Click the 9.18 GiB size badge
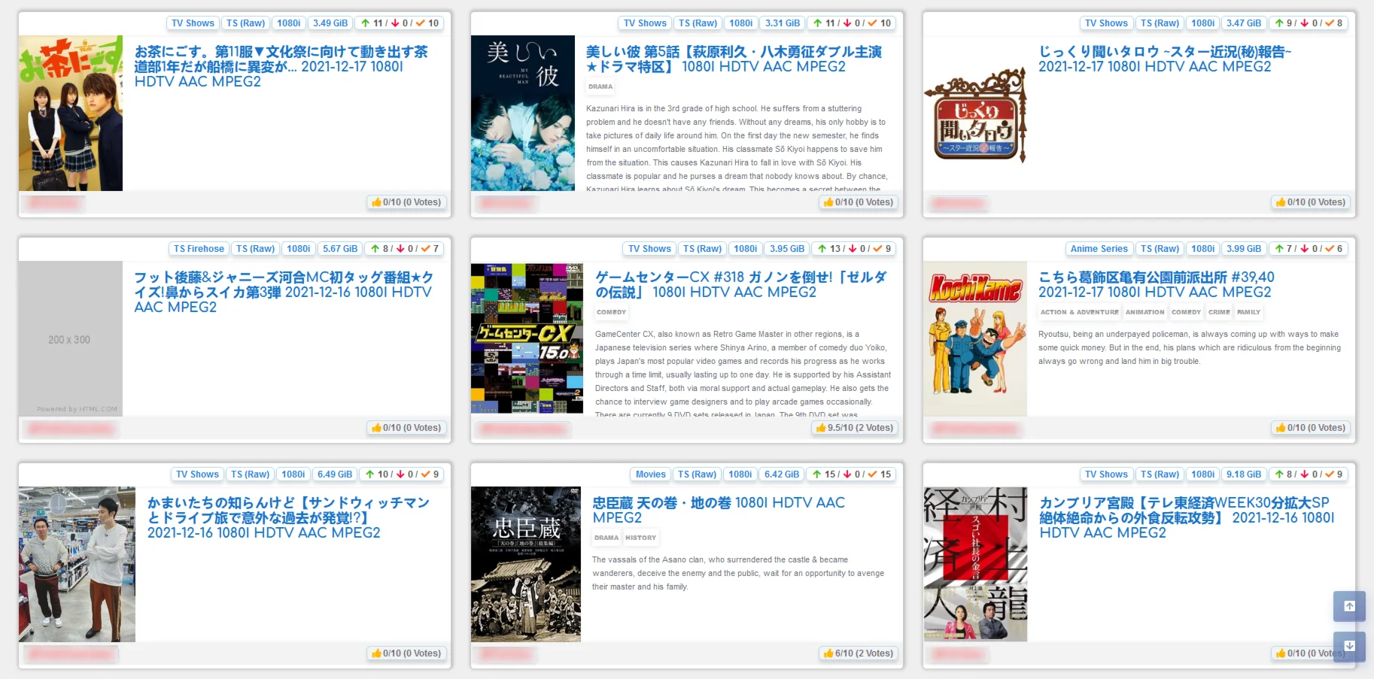 [1243, 474]
